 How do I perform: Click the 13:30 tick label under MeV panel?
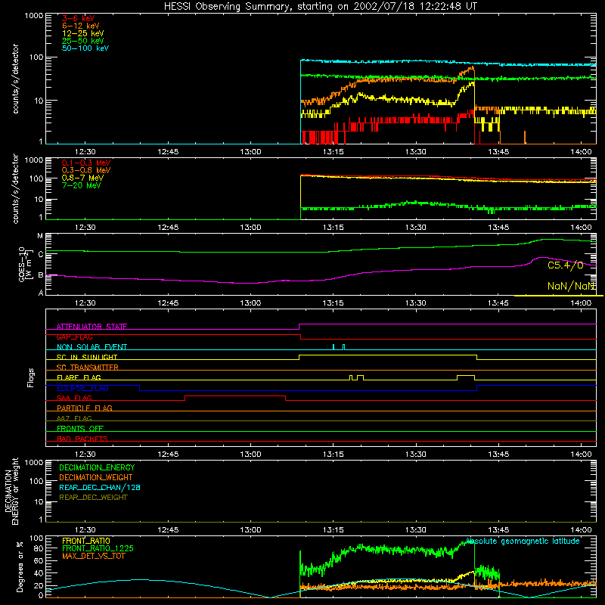pos(415,228)
